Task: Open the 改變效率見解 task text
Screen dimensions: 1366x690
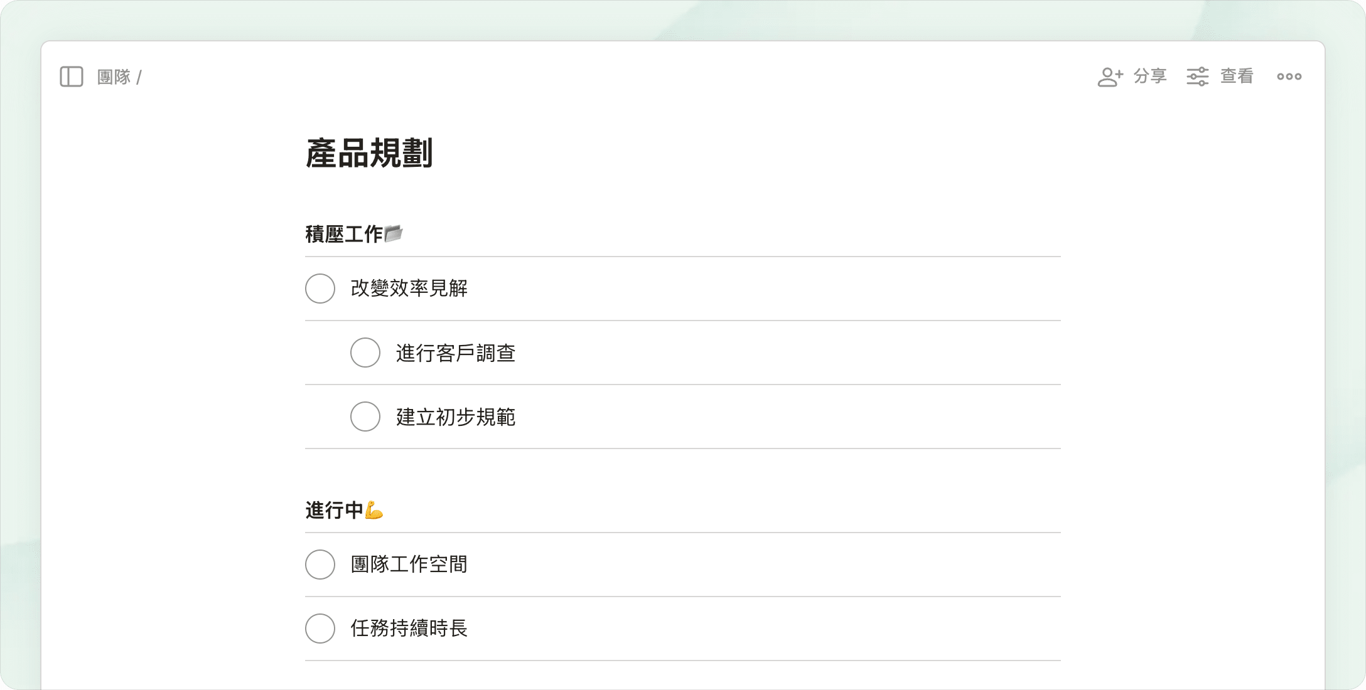Action: click(409, 289)
